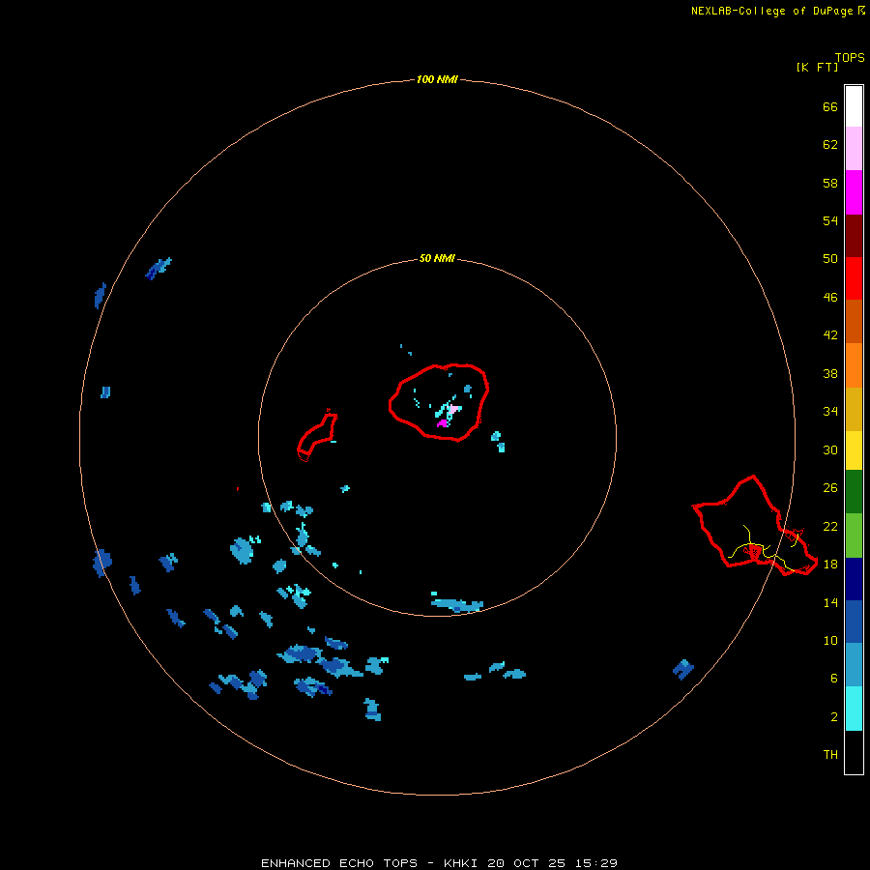Image resolution: width=870 pixels, height=870 pixels.
Task: Click the navy swatch between 18 and 14
Action: click(854, 579)
